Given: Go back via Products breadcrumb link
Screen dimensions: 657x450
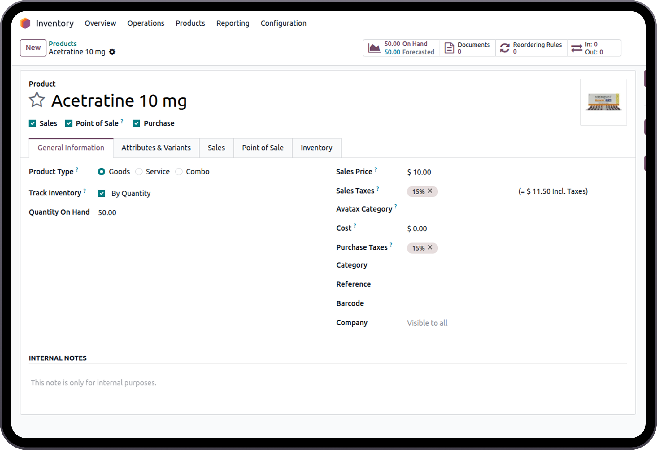Looking at the screenshot, I should (x=63, y=44).
